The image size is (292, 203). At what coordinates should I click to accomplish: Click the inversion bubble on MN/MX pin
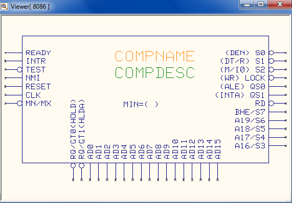click(19, 103)
